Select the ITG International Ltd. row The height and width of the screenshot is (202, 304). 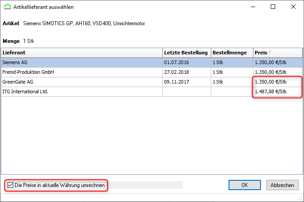click(152, 91)
